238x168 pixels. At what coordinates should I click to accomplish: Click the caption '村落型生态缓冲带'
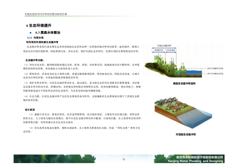coord(186,134)
